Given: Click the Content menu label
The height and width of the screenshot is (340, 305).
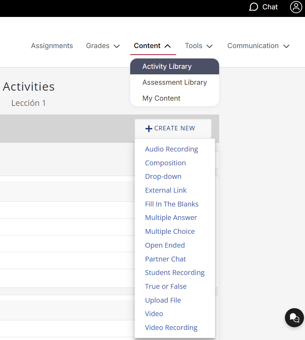Looking at the screenshot, I should click(x=147, y=46).
